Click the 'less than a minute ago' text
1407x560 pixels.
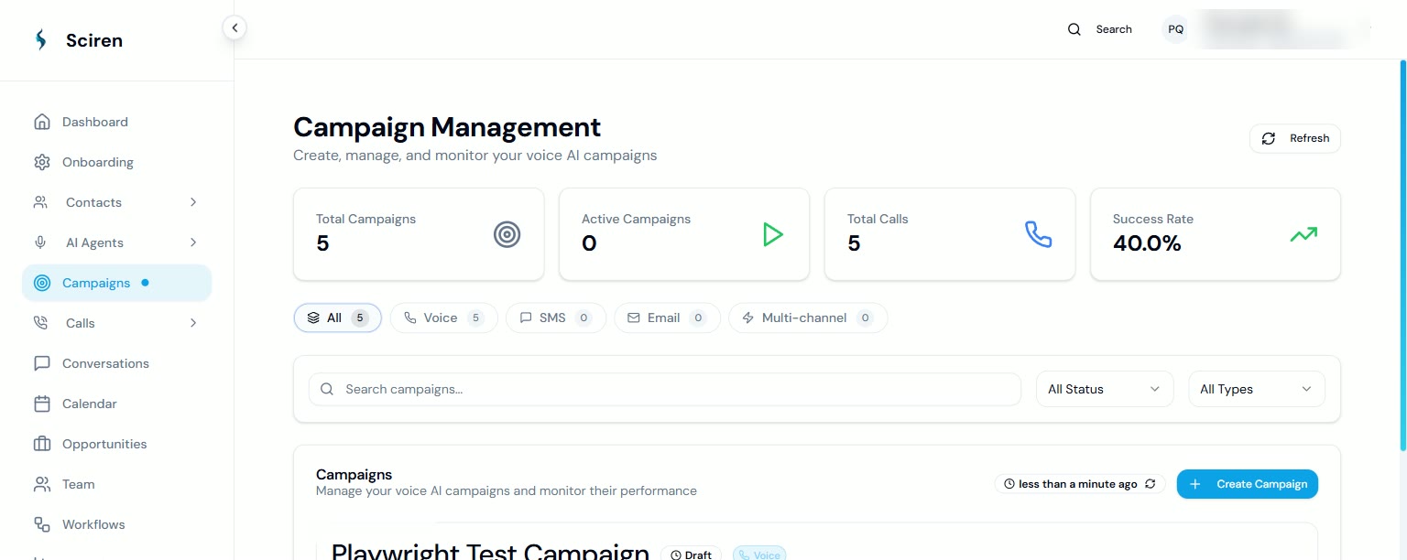click(x=1078, y=484)
